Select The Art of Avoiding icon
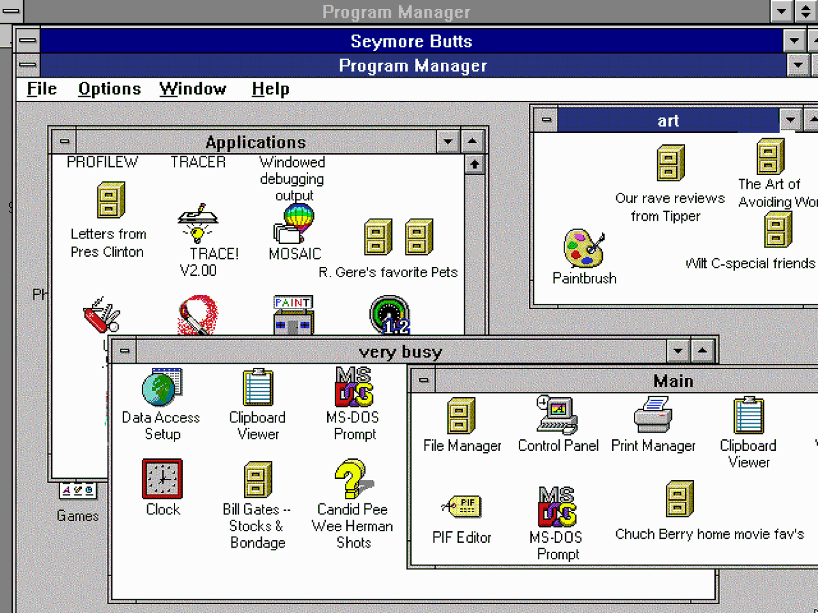The width and height of the screenshot is (818, 613). coord(771,157)
